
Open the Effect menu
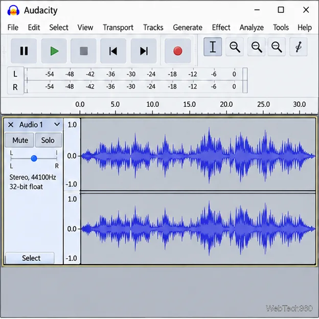(221, 28)
